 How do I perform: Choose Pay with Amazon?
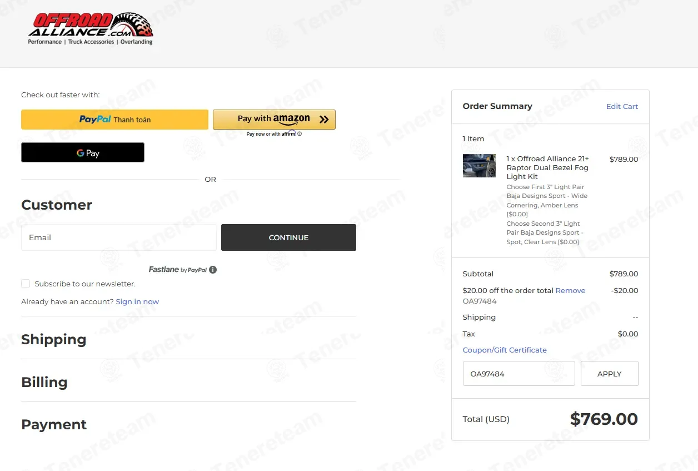[x=274, y=119]
